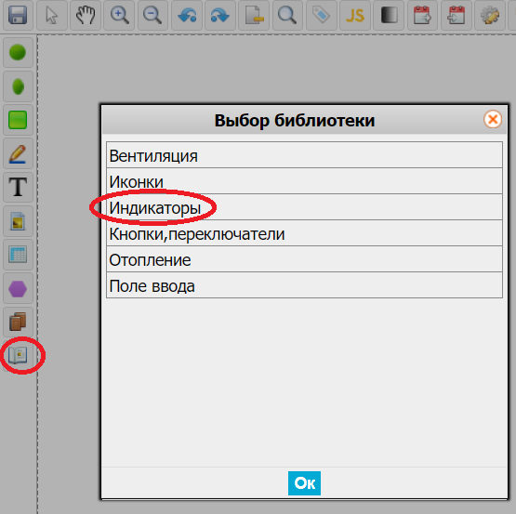Viewport: 516px width, 514px height.
Task: Click the zoom in magnifier
Action: (119, 15)
